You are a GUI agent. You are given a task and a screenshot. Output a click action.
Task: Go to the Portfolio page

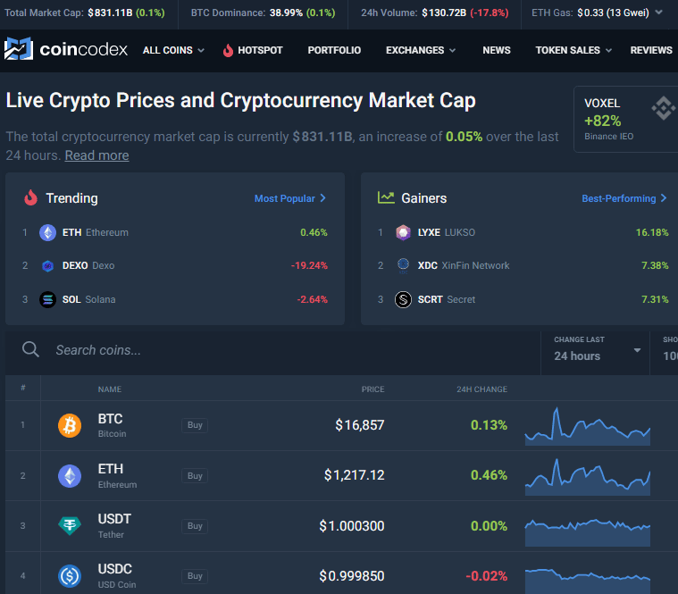click(334, 50)
